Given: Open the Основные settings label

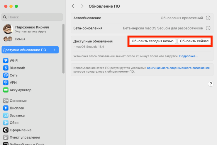Looking at the screenshot, I should coord(18,101).
